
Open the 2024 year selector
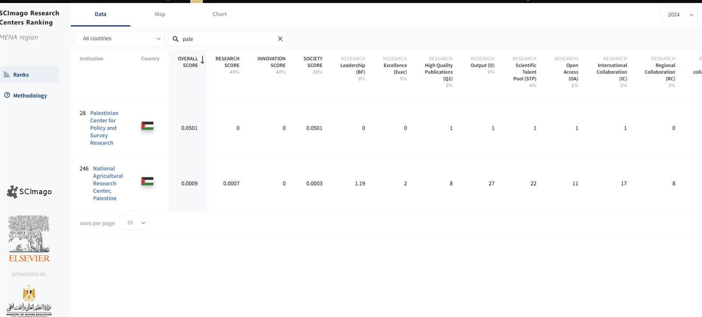pyautogui.click(x=678, y=15)
